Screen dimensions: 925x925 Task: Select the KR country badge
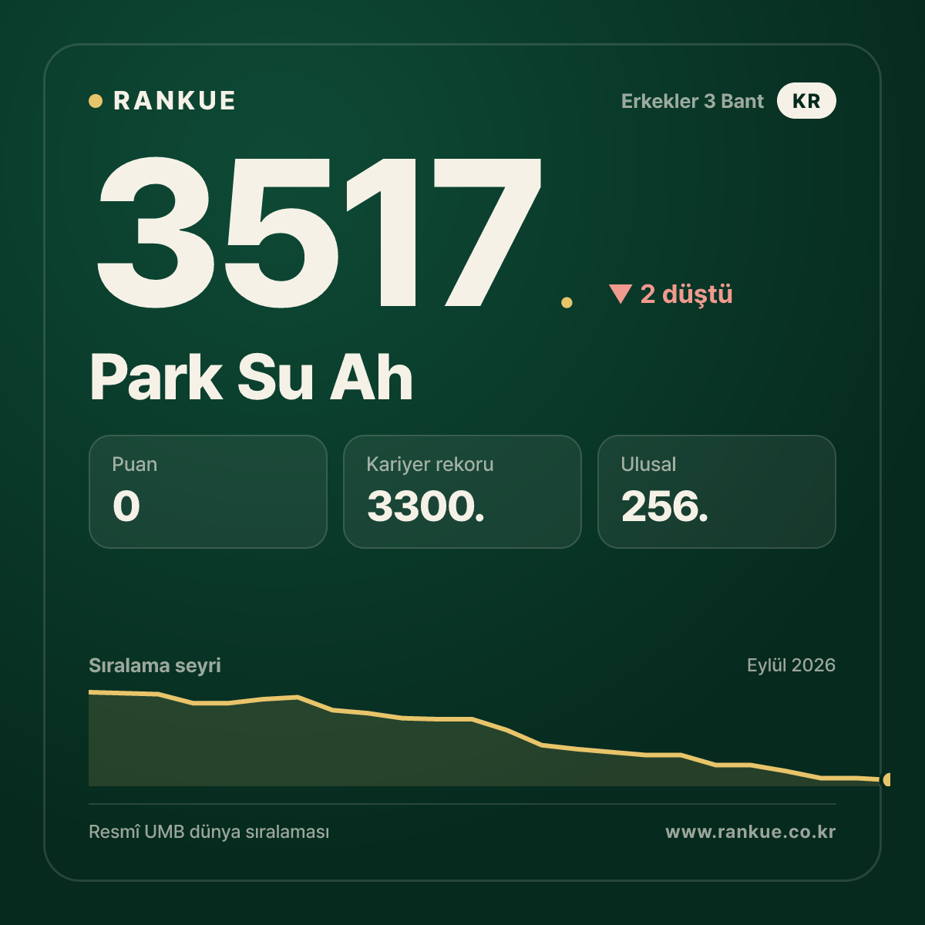806,101
